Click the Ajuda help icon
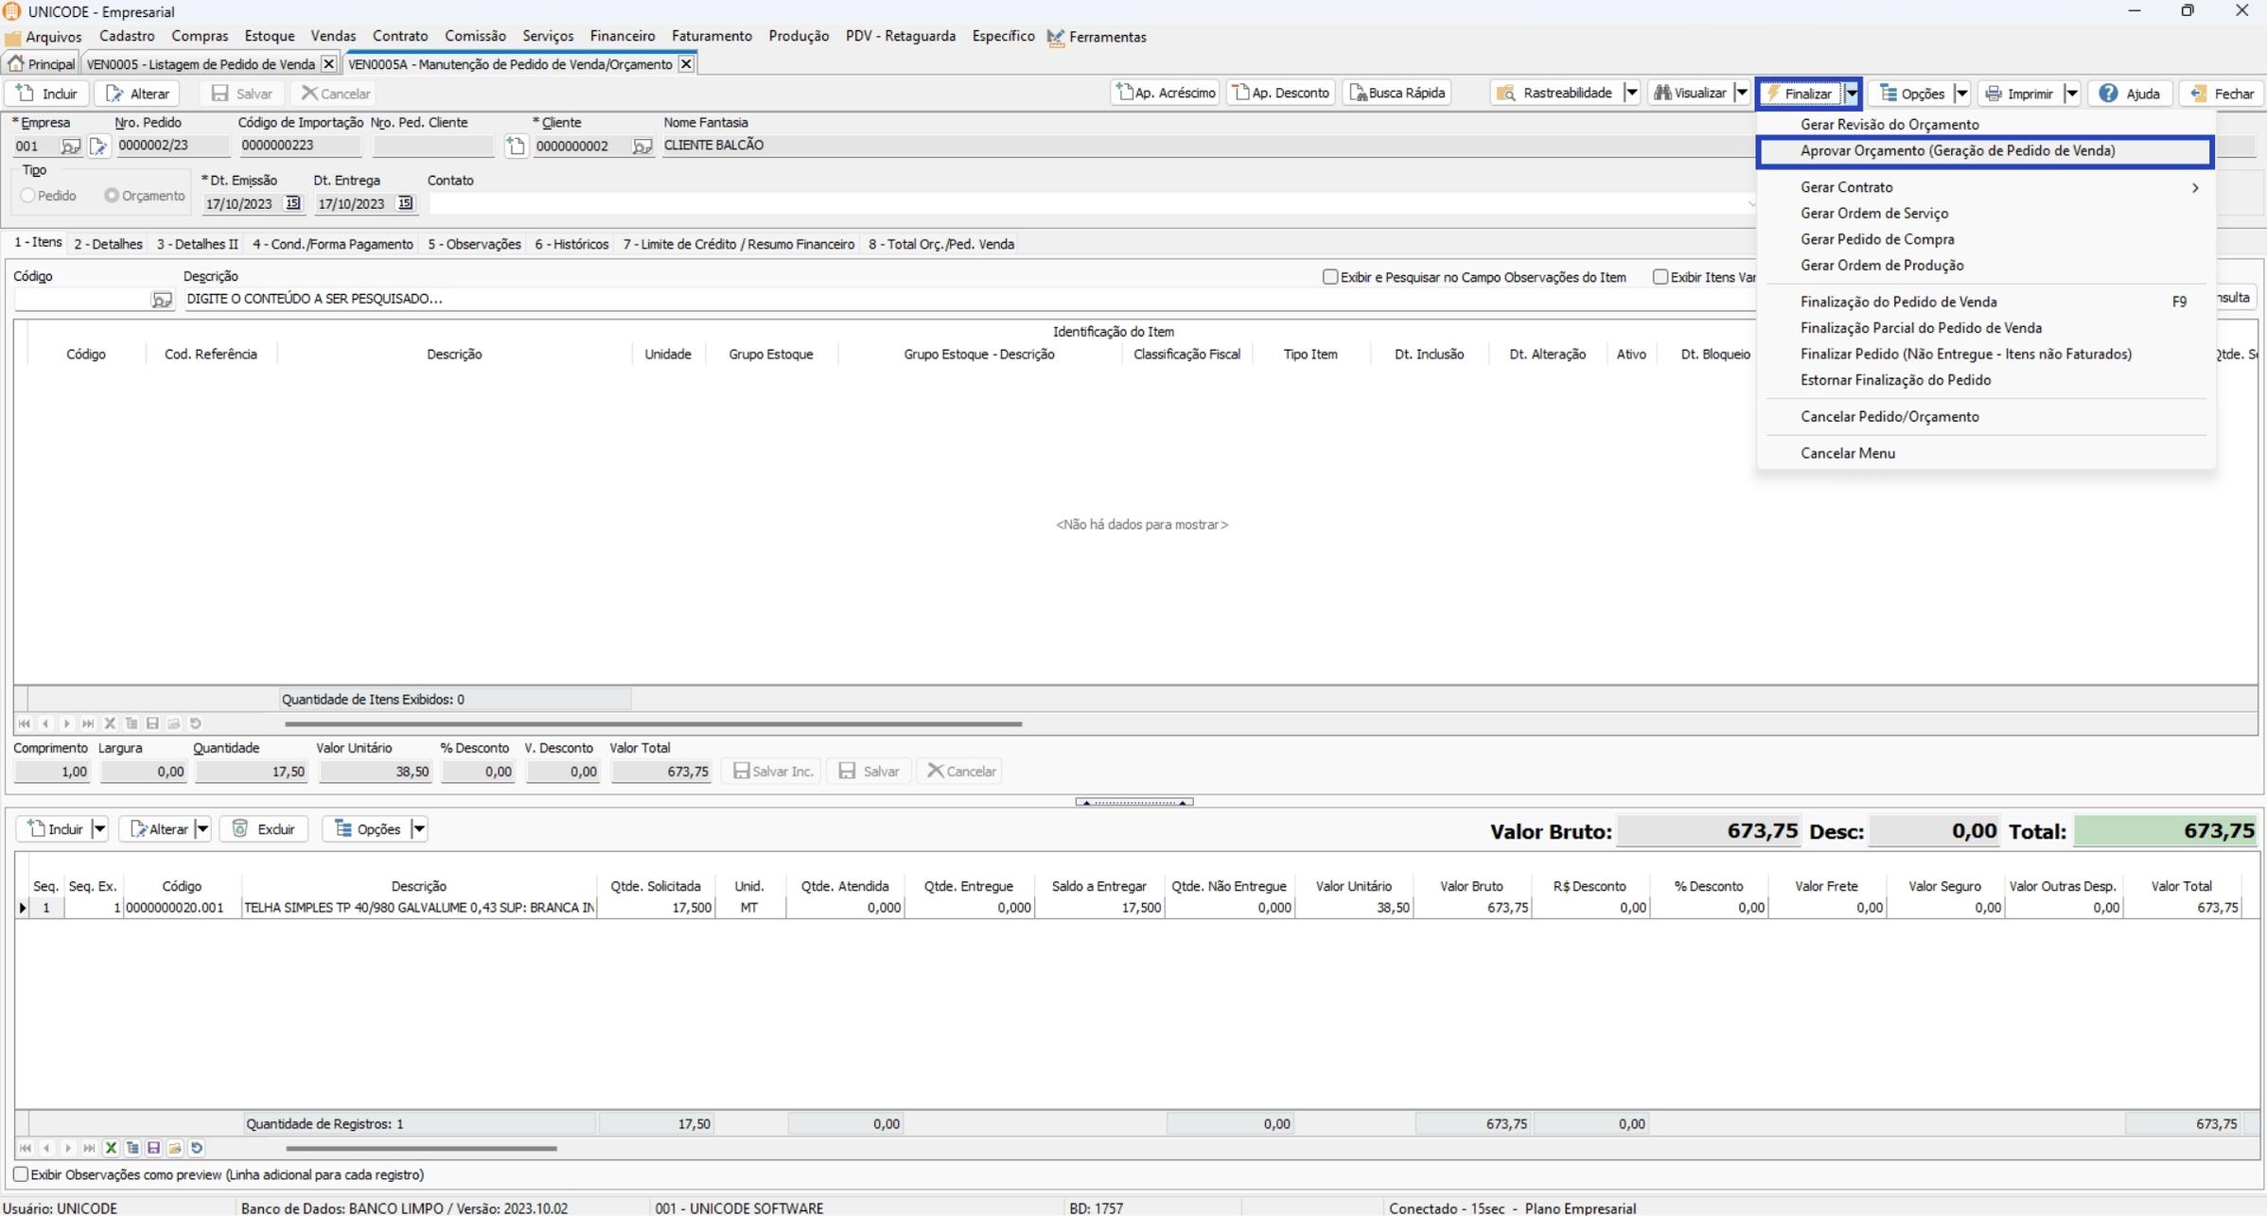2267x1216 pixels. pyautogui.click(x=2108, y=93)
